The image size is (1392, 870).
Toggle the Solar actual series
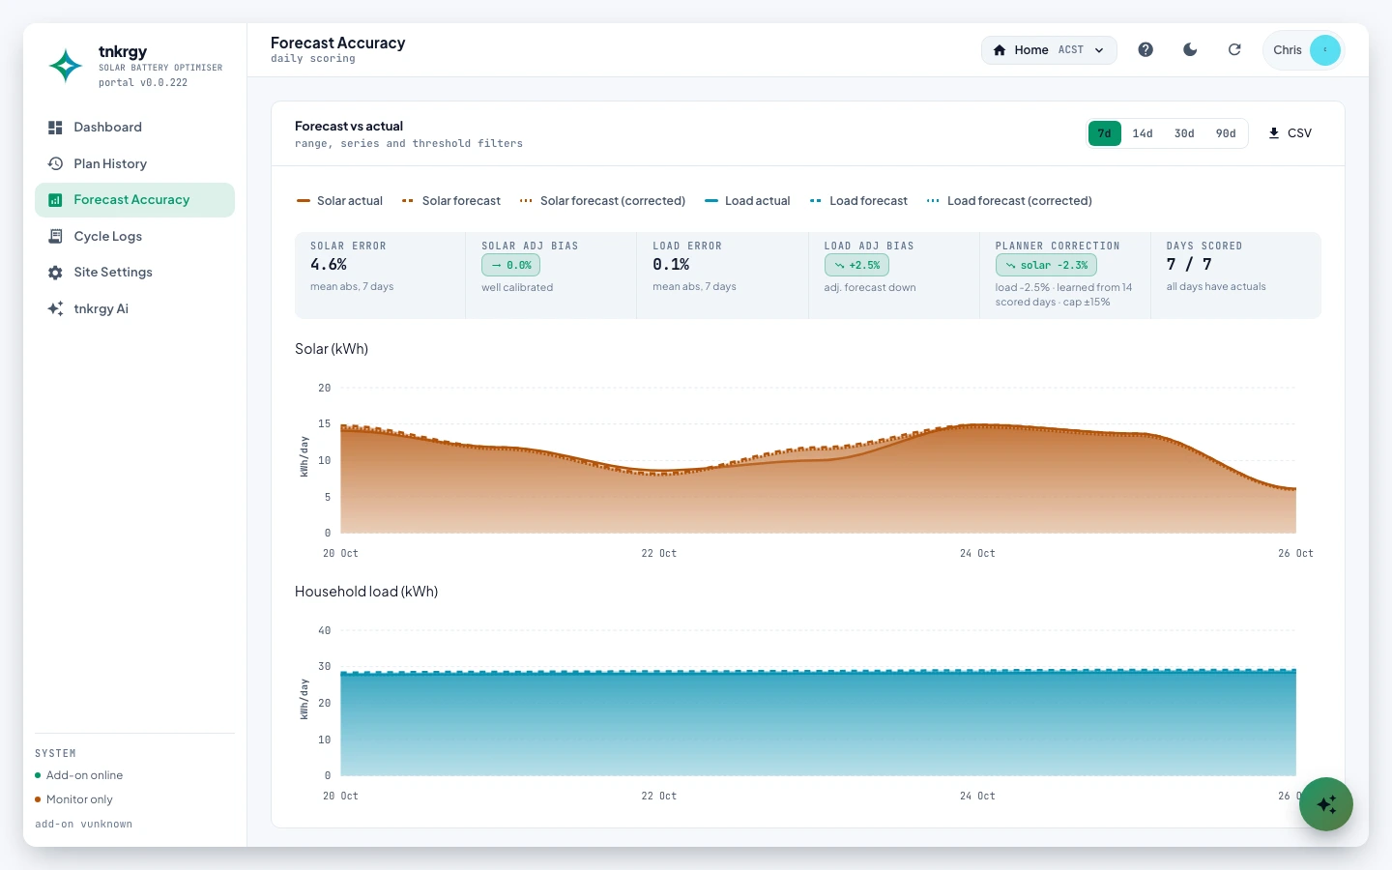(x=339, y=201)
